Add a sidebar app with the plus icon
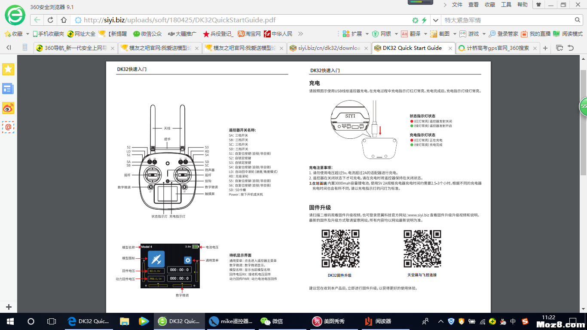The height and width of the screenshot is (330, 587). tap(9, 307)
